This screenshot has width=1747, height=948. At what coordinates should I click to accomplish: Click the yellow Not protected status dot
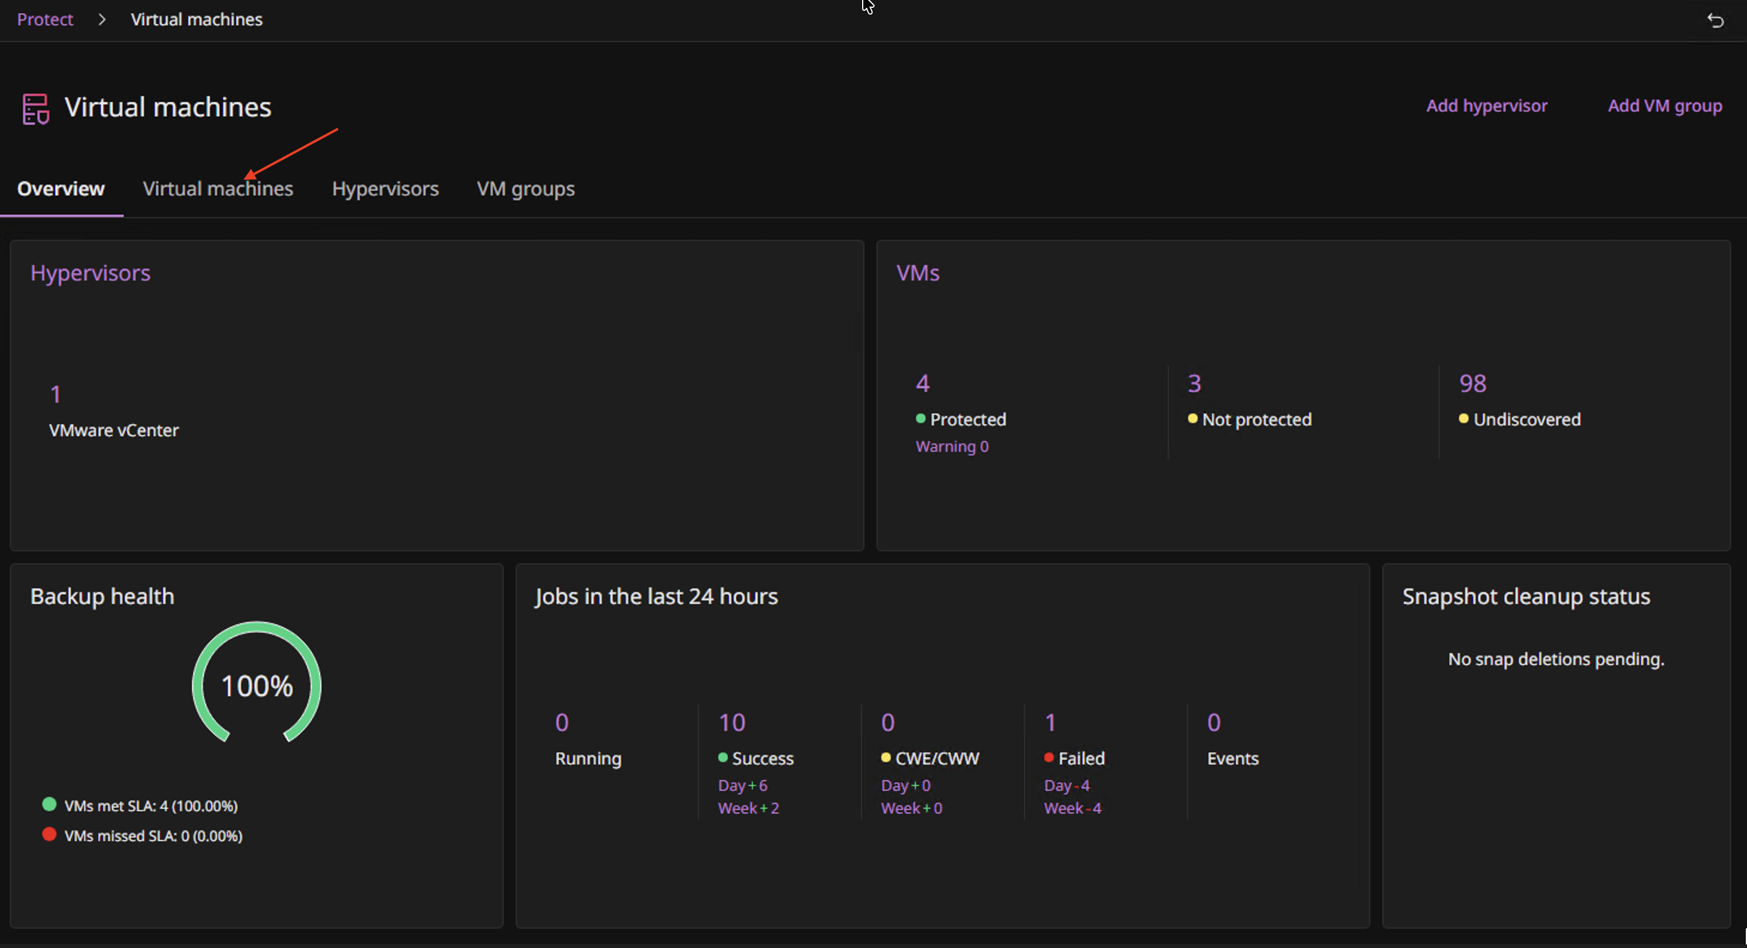[1192, 419]
